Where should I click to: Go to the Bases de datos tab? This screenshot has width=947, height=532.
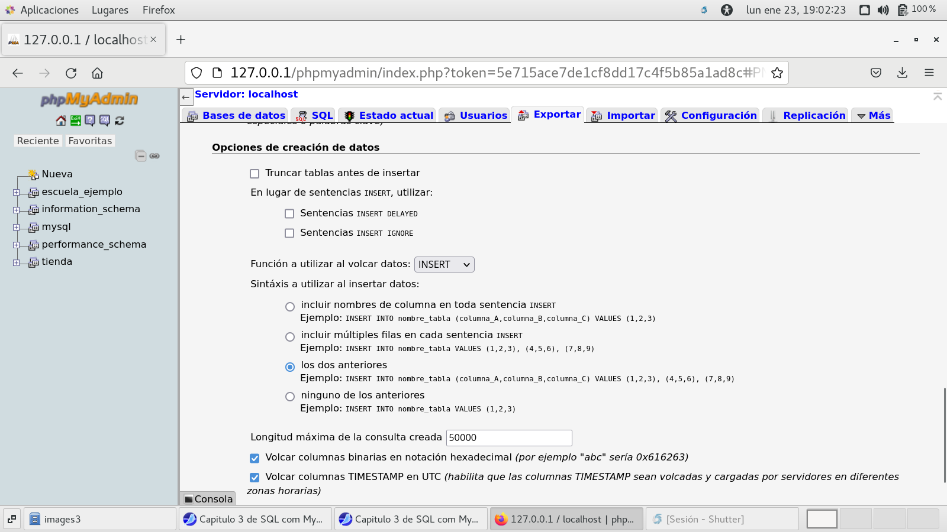[236, 116]
